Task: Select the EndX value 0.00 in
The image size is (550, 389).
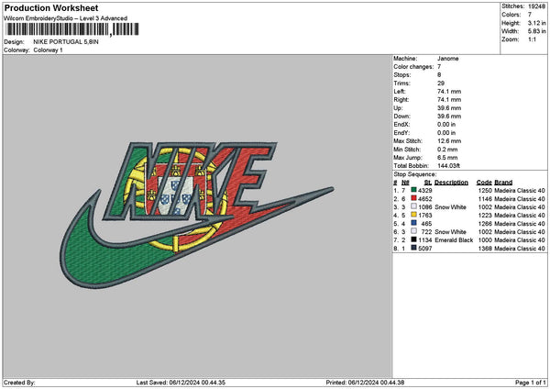Action: tap(446, 125)
